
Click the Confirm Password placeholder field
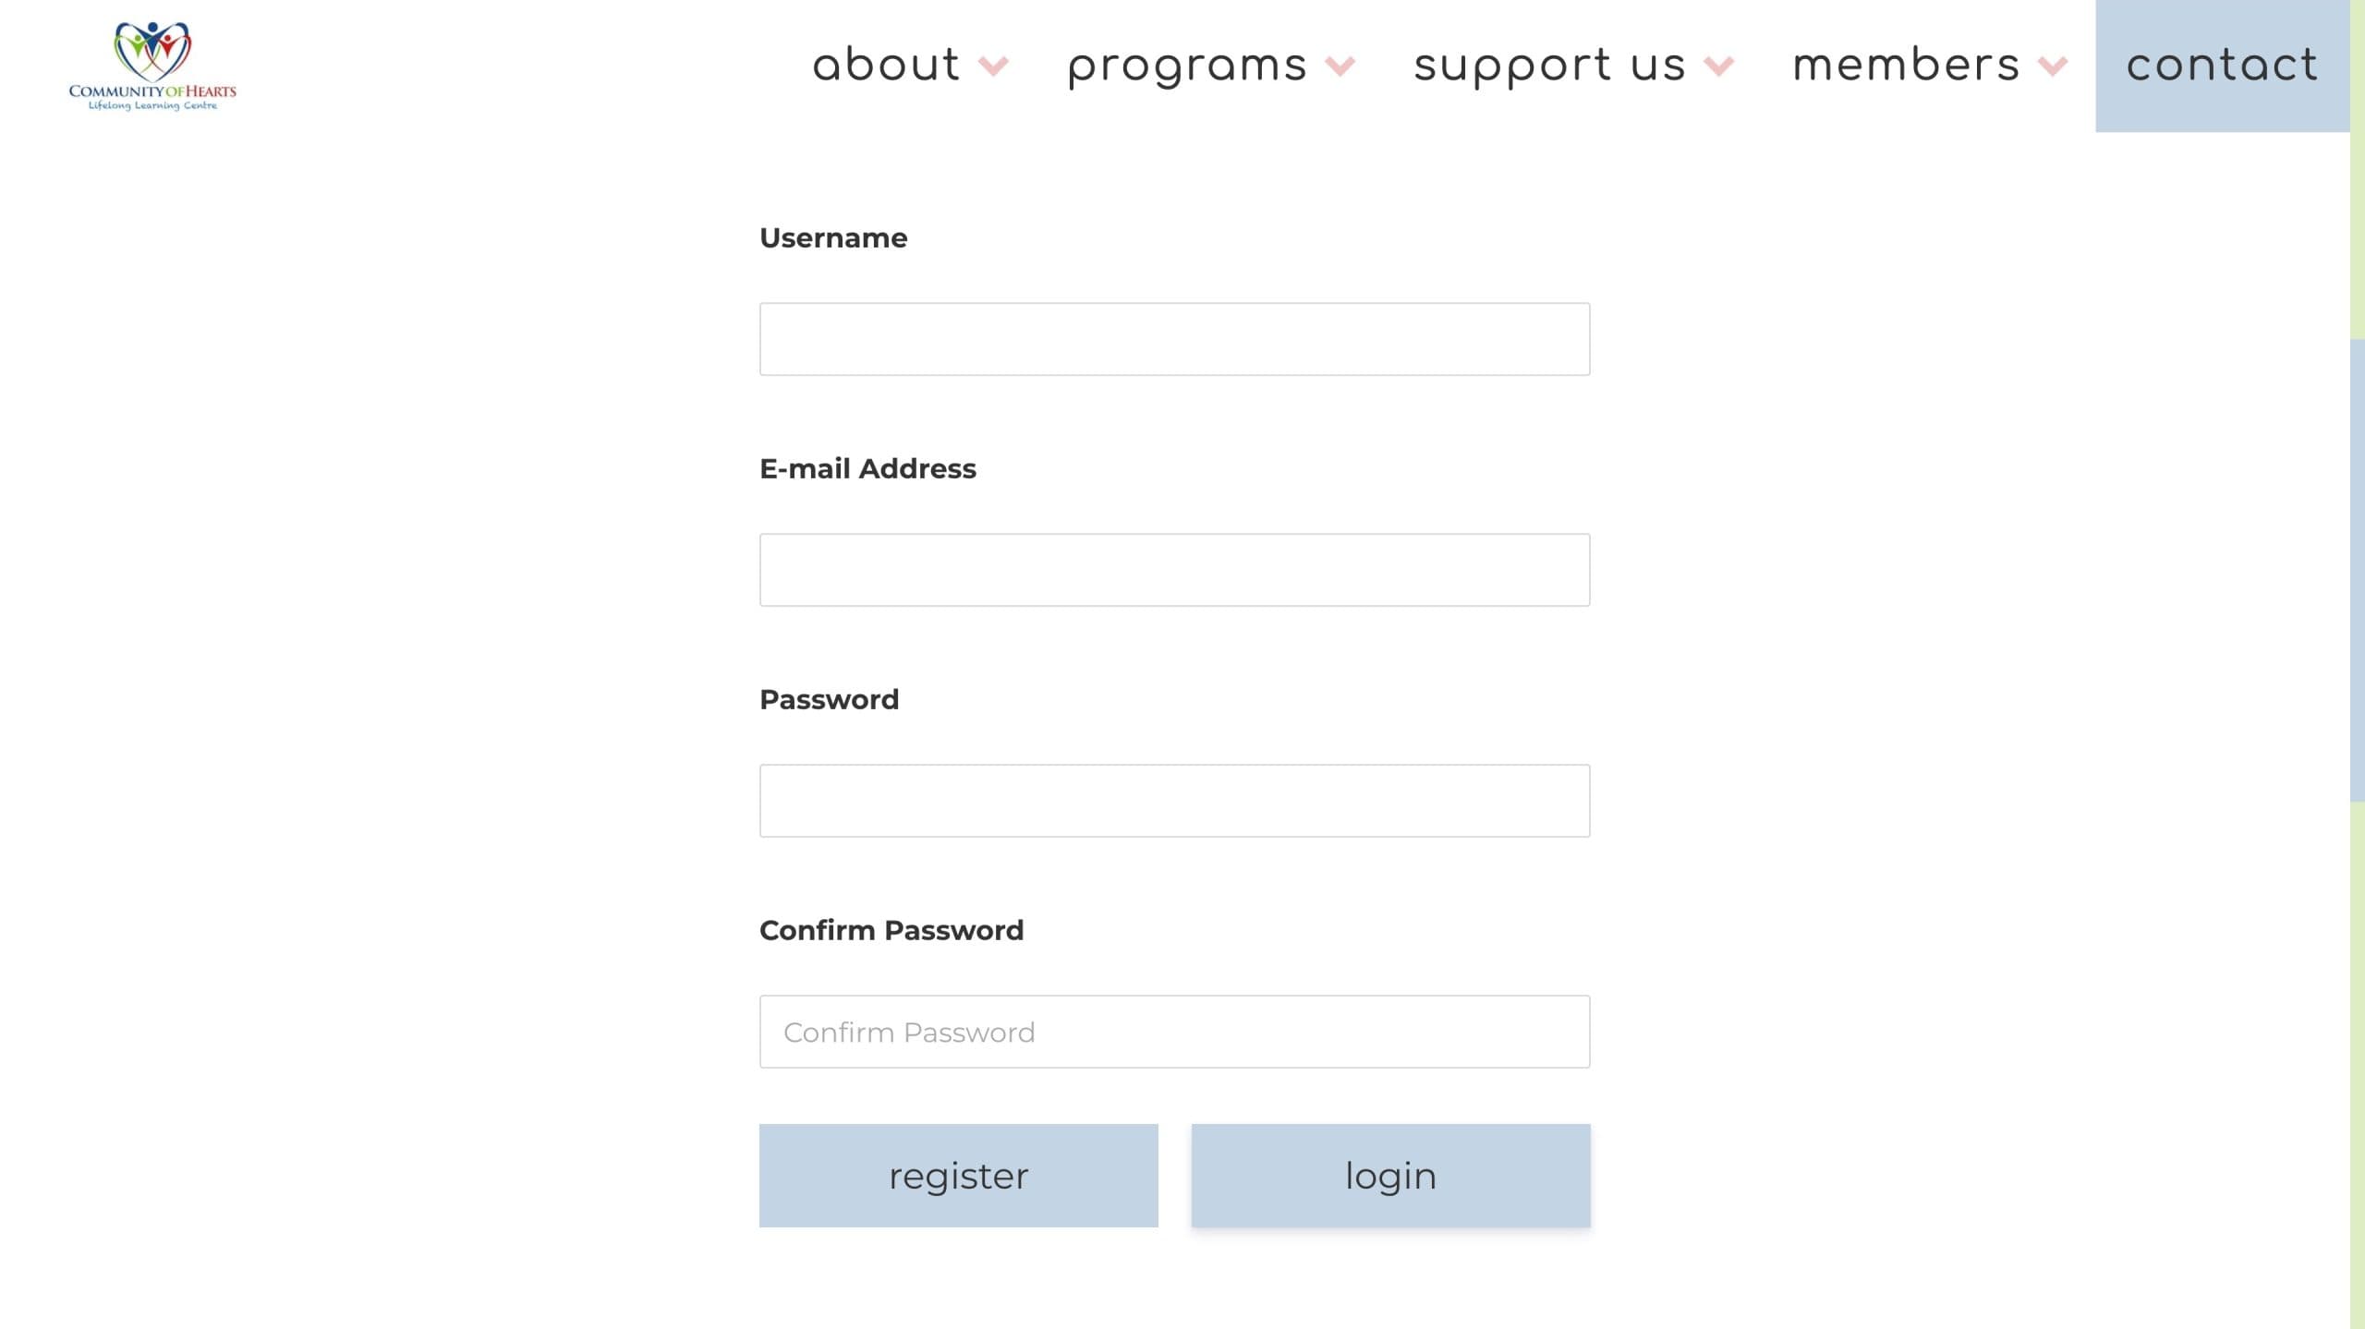click(1174, 1032)
